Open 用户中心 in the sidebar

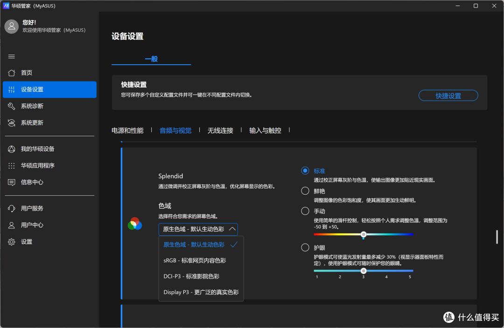click(49, 225)
